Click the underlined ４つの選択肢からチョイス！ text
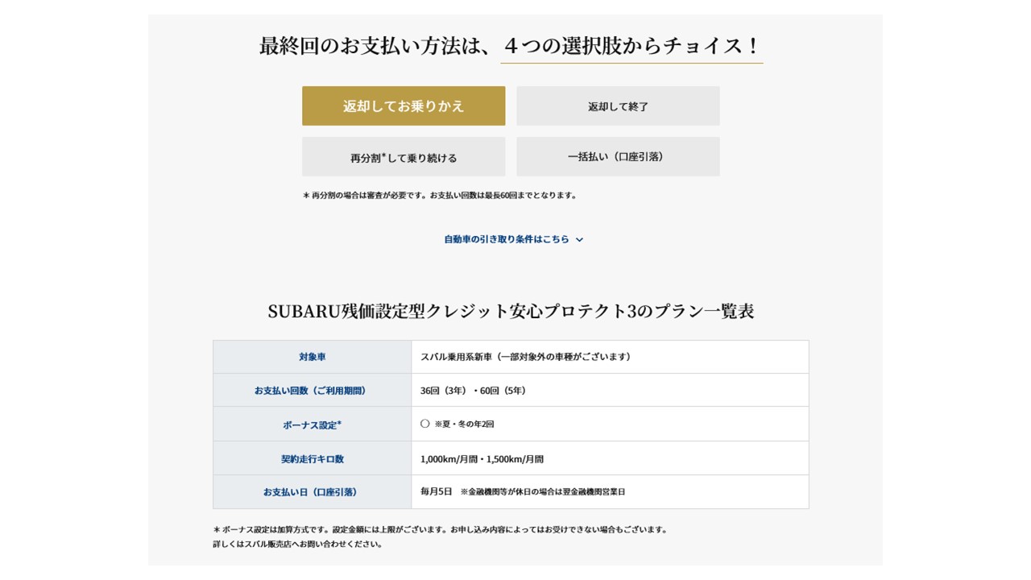The height and width of the screenshot is (580, 1031). pyautogui.click(x=631, y=46)
